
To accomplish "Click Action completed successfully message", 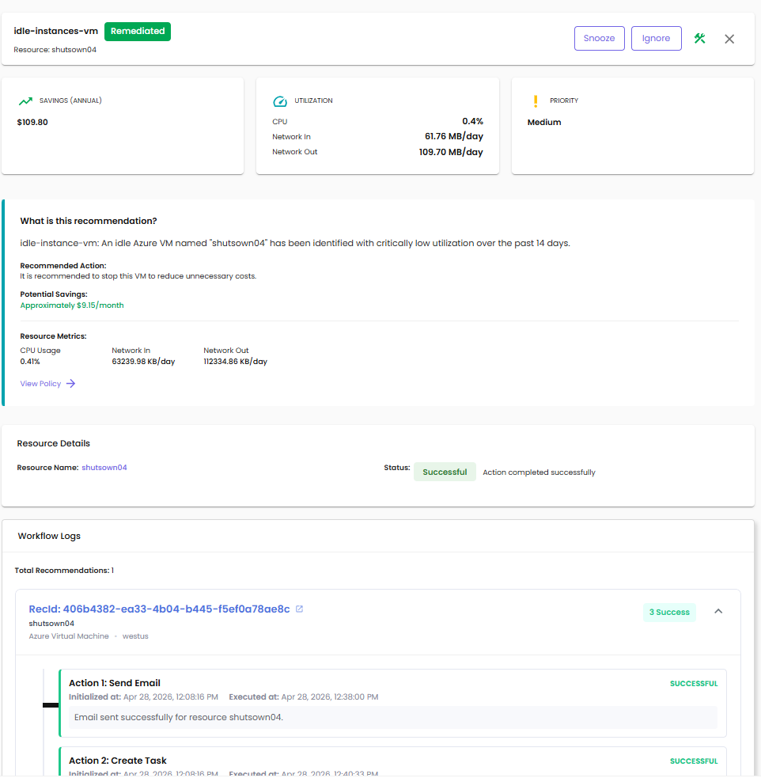I will (x=539, y=472).
